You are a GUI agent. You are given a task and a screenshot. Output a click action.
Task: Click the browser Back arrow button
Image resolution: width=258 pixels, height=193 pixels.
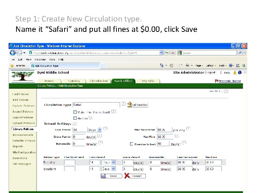point(13,53)
